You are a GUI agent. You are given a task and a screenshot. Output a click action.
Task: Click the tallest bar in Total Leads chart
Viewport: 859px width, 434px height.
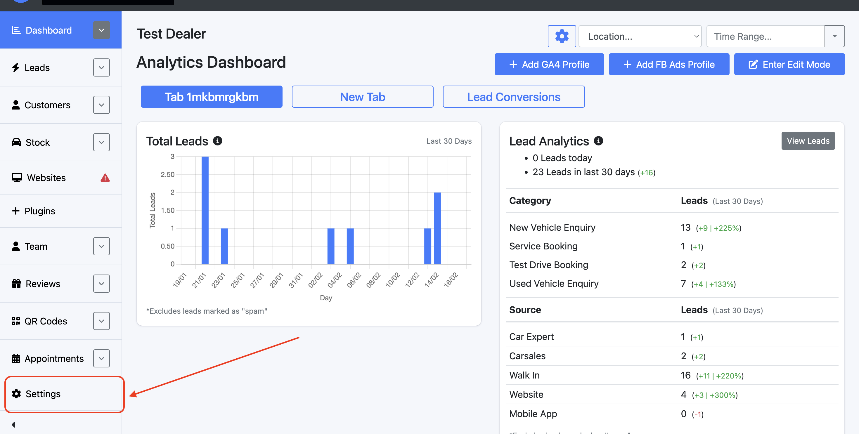tap(205, 210)
